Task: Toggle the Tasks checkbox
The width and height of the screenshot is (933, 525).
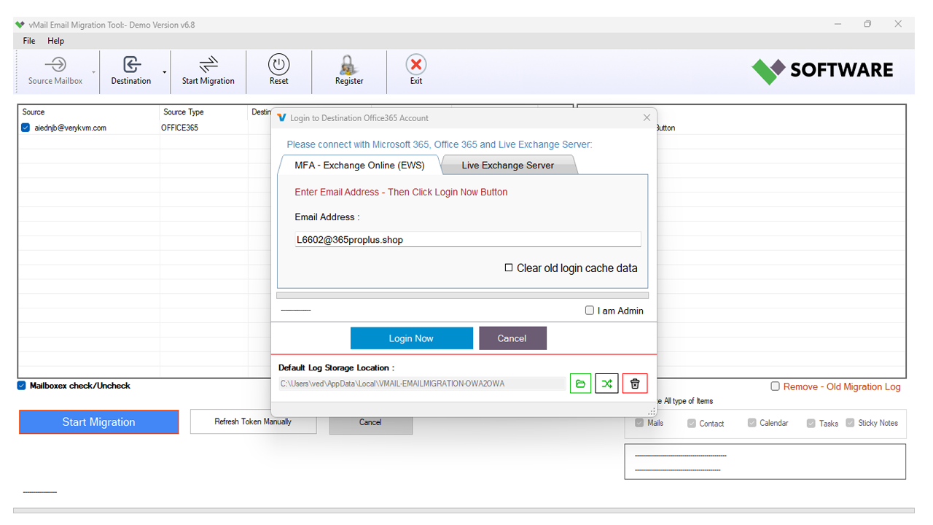Action: 811,423
